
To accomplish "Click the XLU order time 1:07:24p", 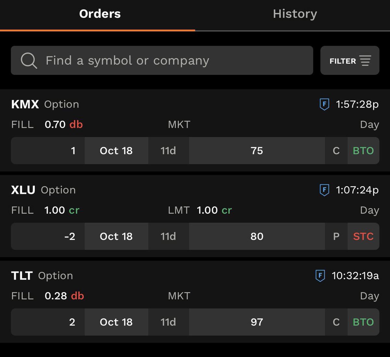I will (357, 190).
